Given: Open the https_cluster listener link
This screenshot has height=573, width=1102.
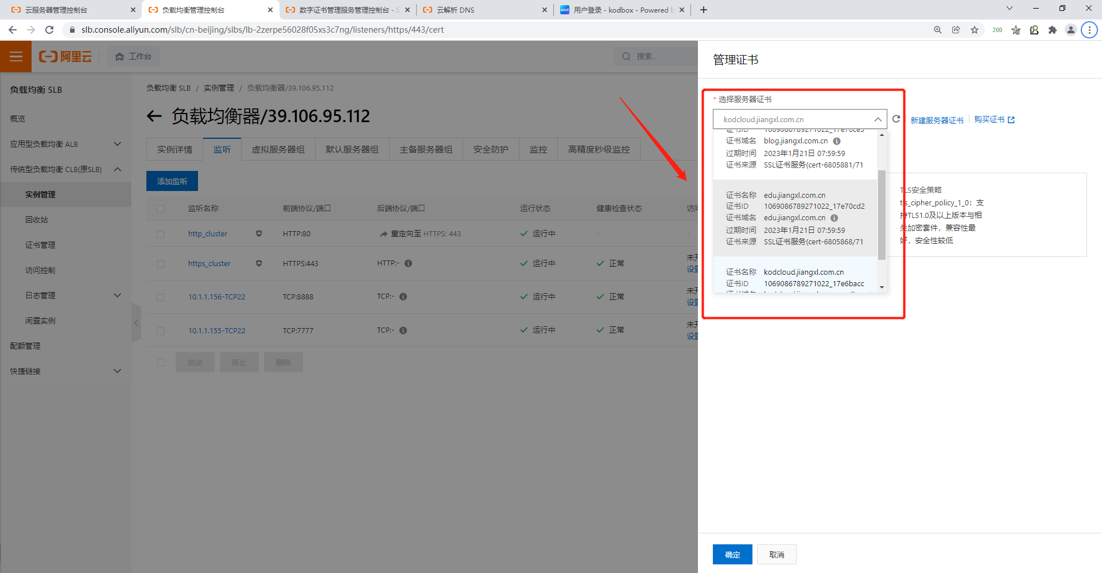Looking at the screenshot, I should tap(209, 264).
